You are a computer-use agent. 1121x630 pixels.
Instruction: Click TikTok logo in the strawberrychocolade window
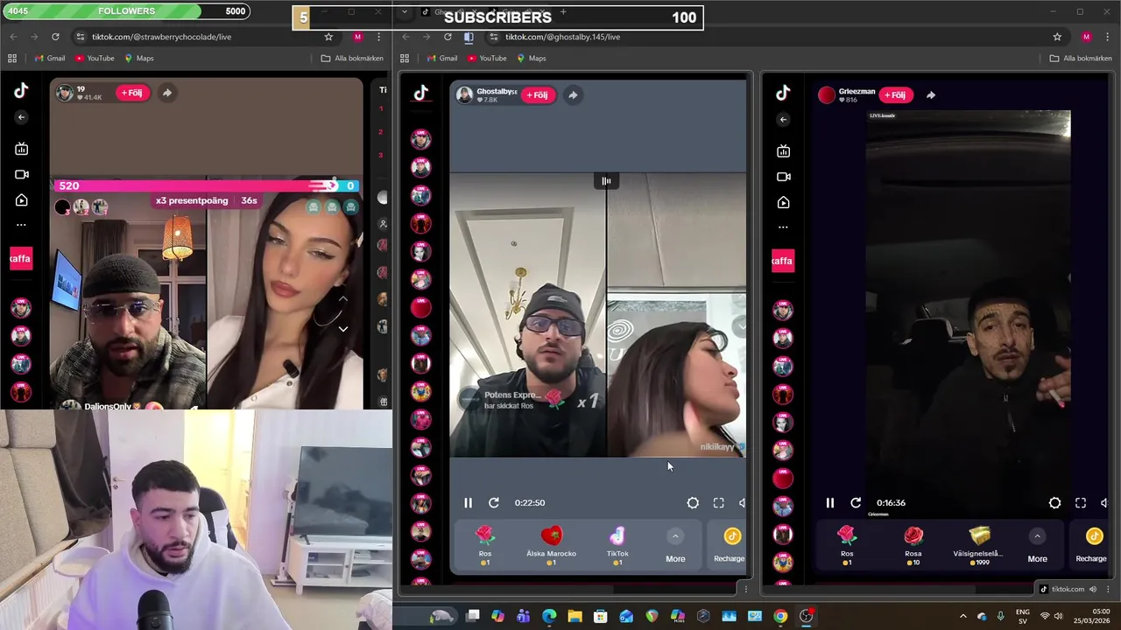coord(21,89)
